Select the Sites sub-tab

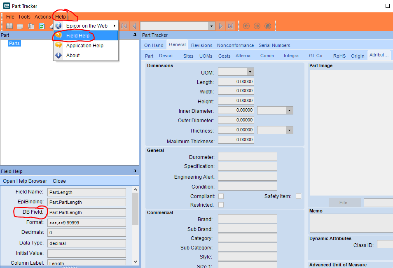(x=188, y=56)
